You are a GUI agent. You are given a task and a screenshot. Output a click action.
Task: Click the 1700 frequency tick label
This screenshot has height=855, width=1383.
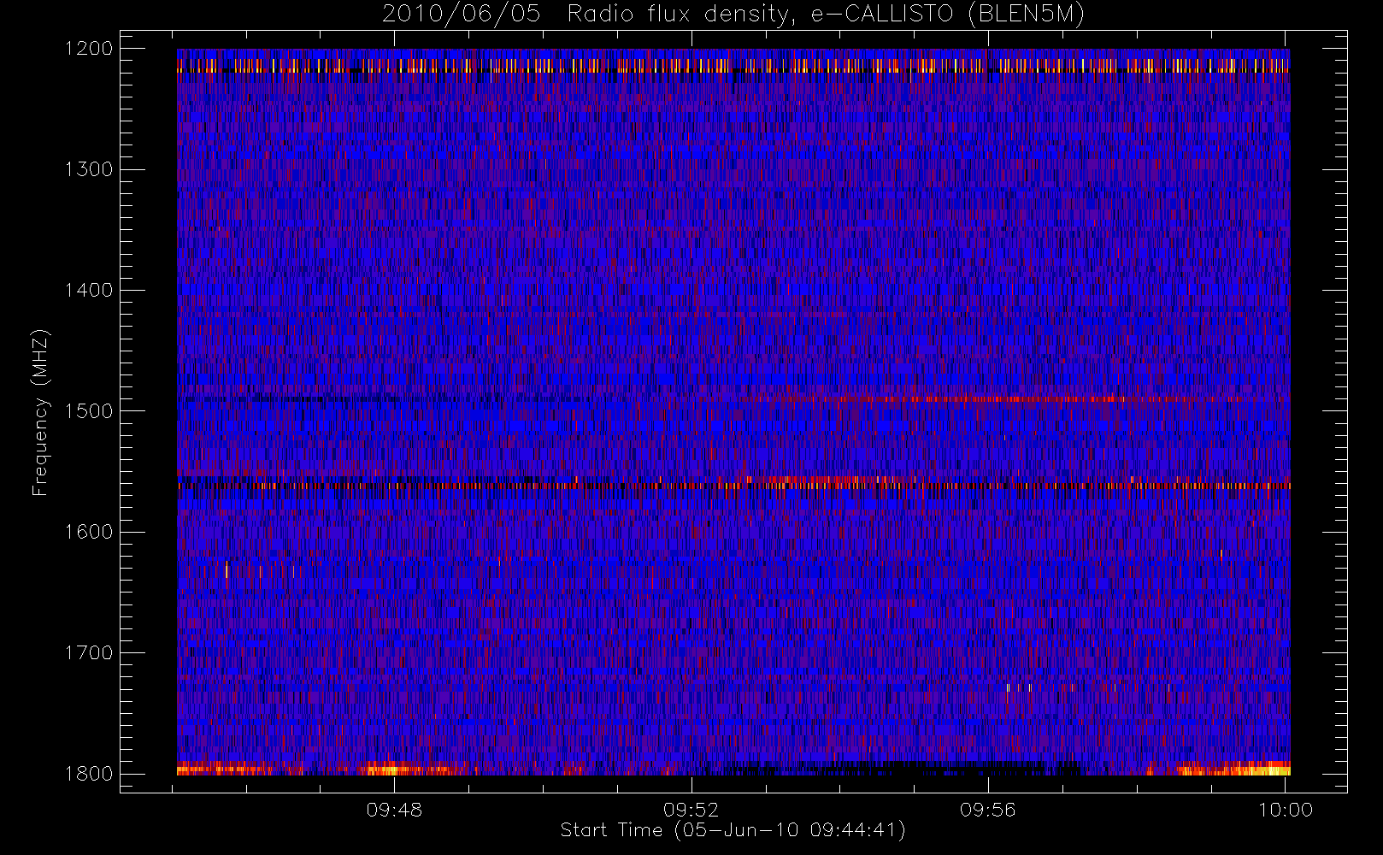(x=89, y=652)
